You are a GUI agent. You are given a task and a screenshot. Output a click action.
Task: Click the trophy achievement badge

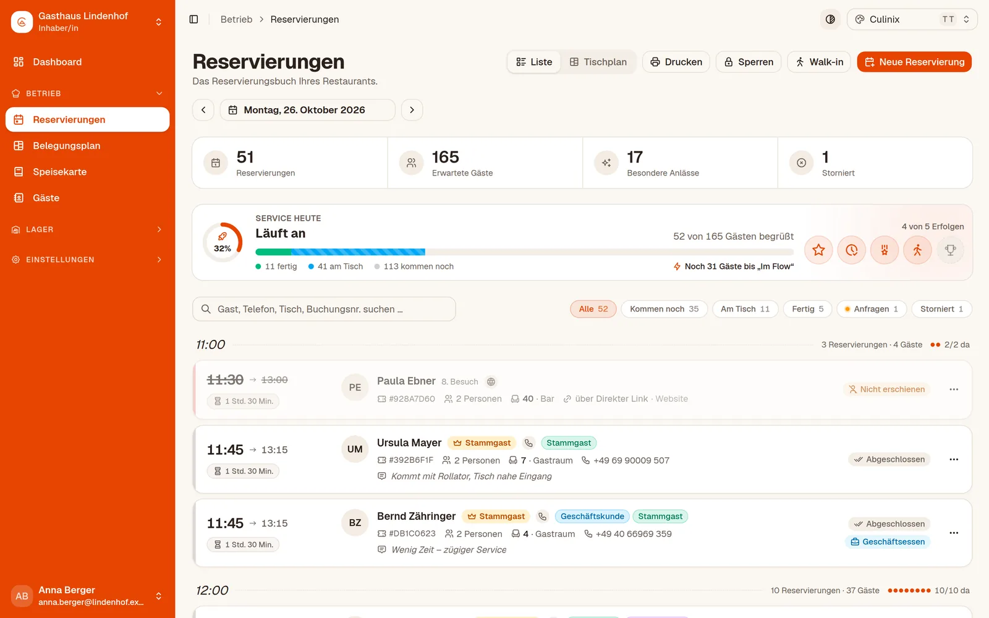[951, 250]
